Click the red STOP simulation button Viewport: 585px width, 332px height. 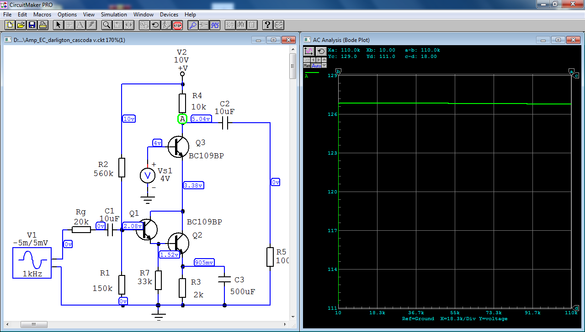[177, 25]
